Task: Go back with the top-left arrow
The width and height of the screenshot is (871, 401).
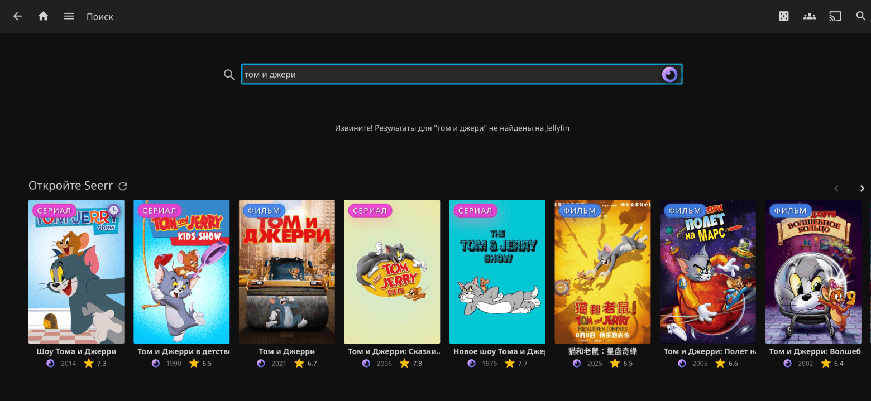Action: coord(17,16)
